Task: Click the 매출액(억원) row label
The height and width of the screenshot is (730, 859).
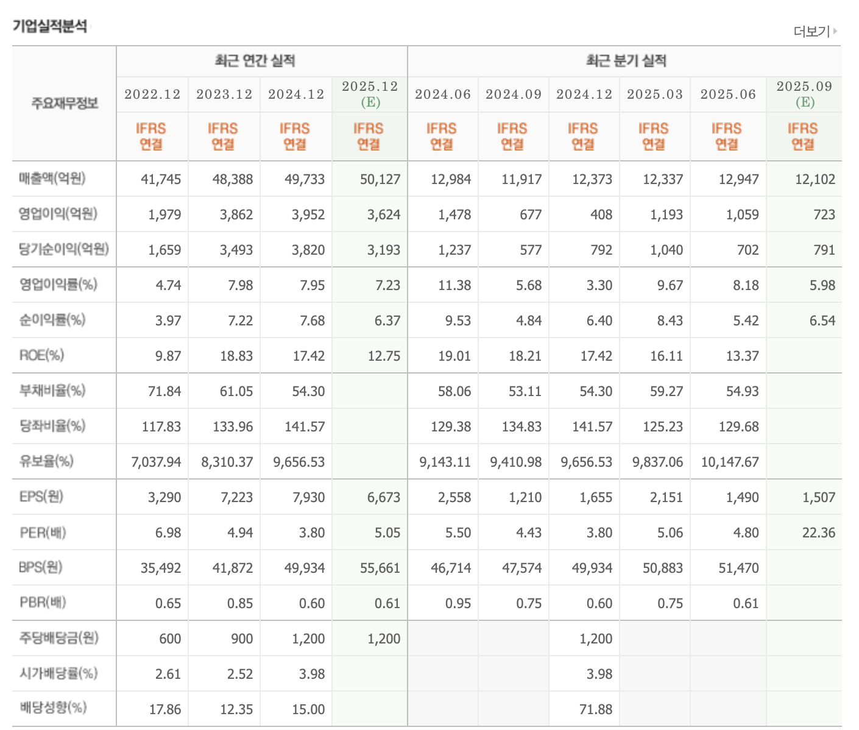Action: point(52,179)
